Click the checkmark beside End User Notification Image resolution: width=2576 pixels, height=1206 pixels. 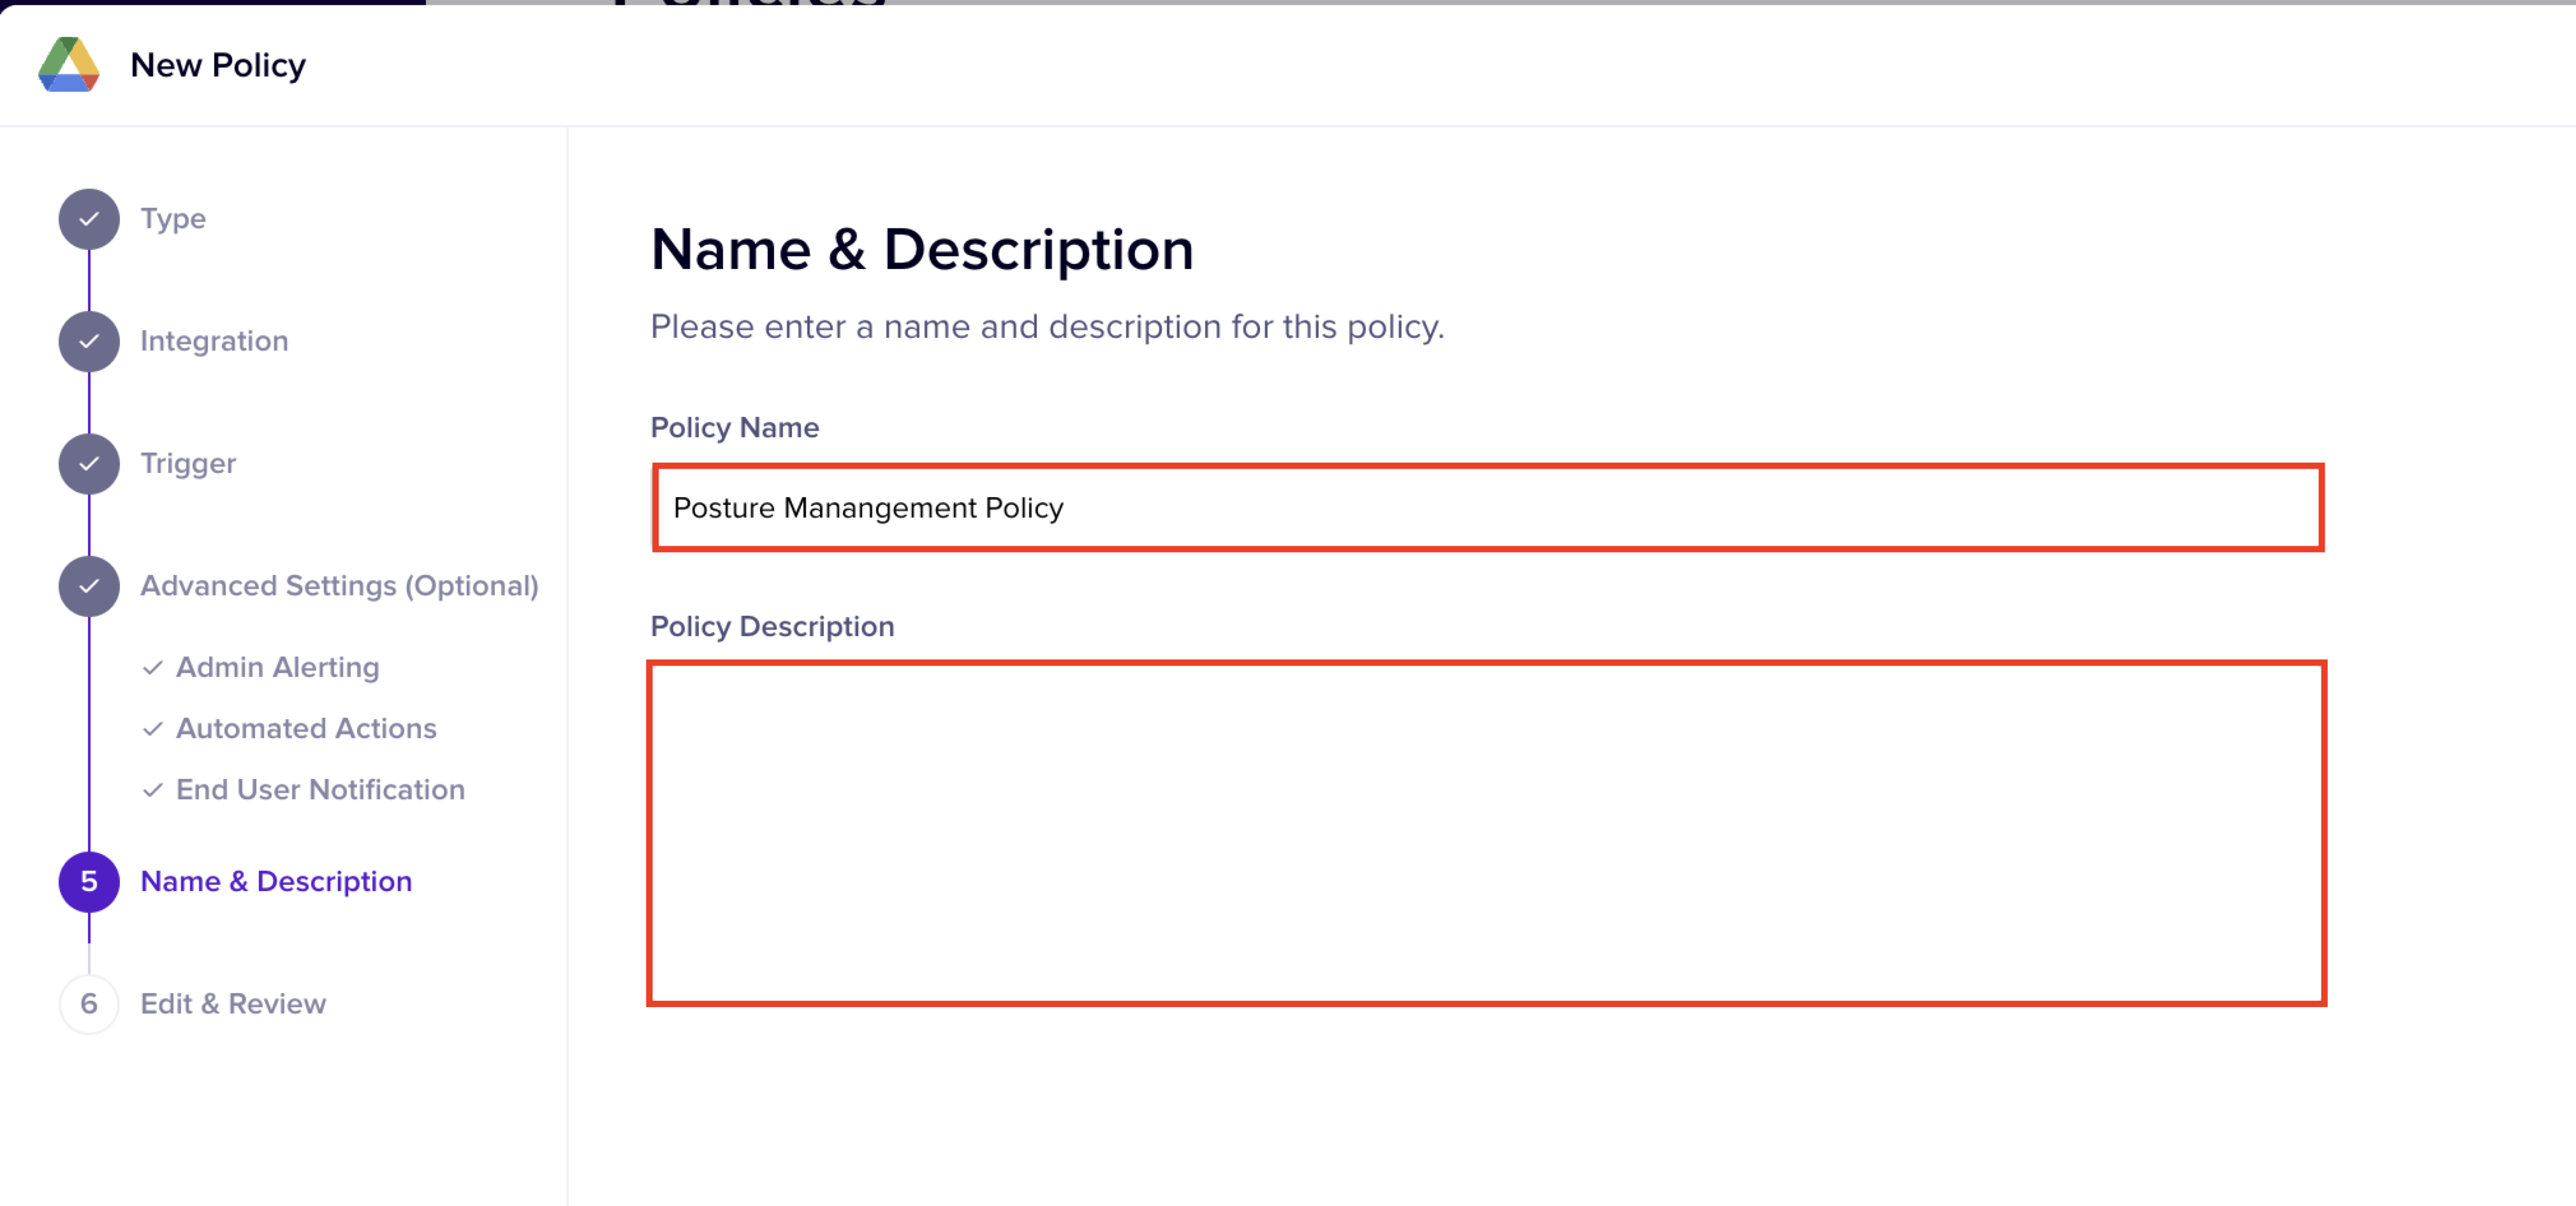tap(152, 790)
